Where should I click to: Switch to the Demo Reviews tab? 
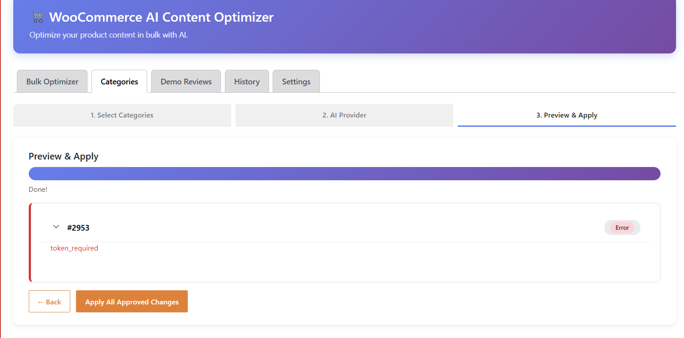click(x=186, y=81)
